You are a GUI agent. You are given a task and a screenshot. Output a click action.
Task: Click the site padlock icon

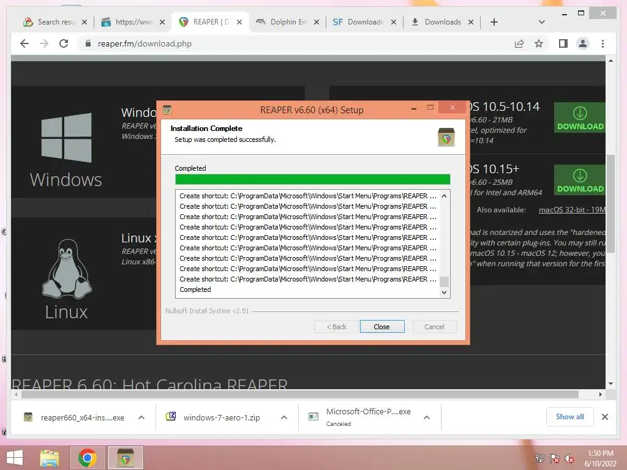pyautogui.click(x=88, y=43)
